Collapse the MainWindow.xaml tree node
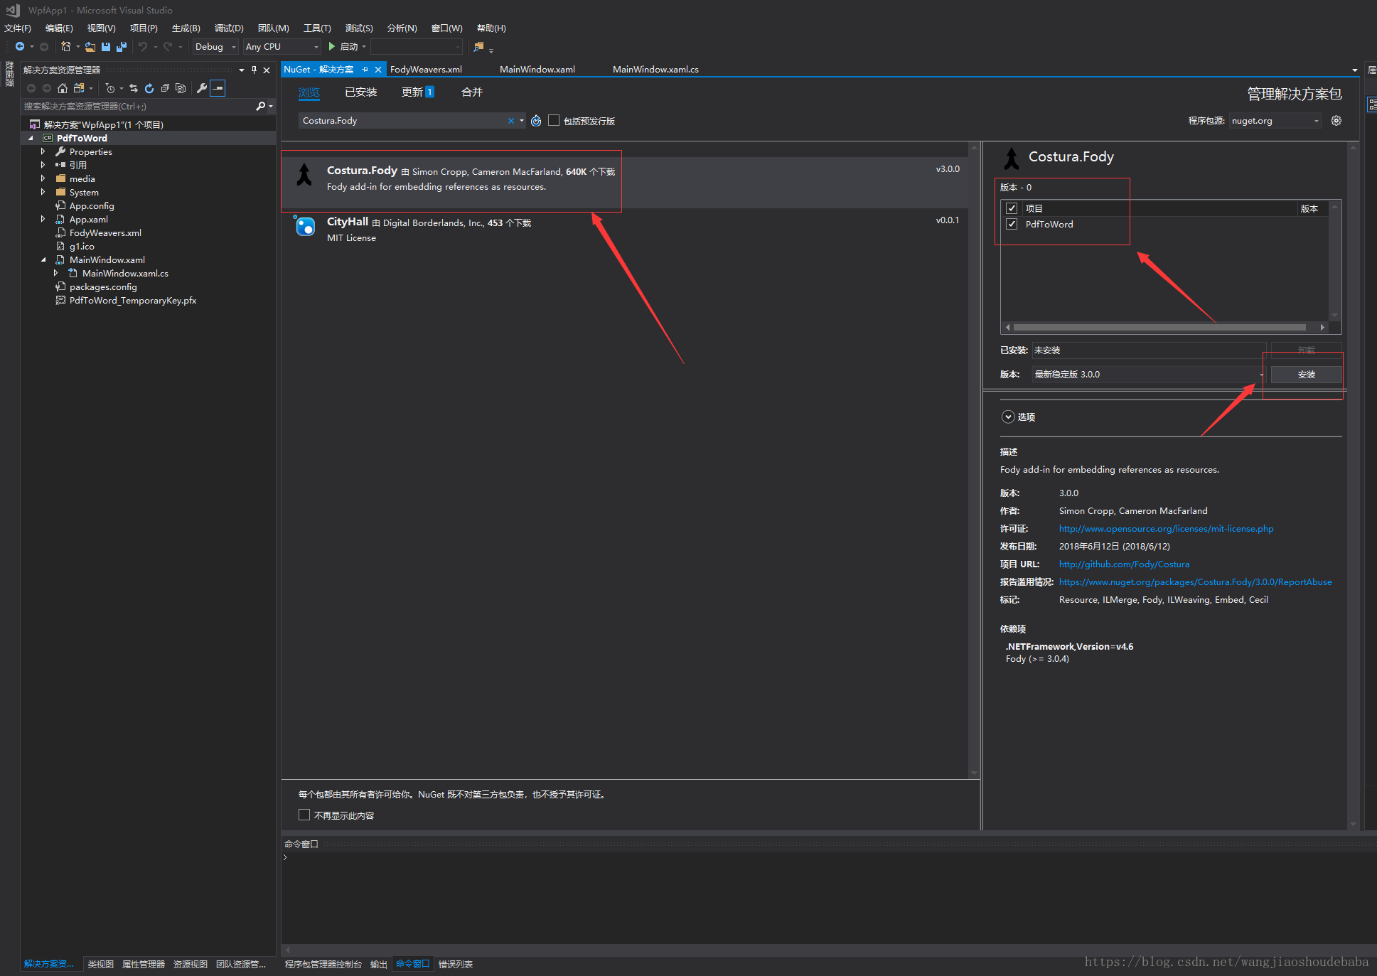The height and width of the screenshot is (976, 1377). click(x=43, y=260)
